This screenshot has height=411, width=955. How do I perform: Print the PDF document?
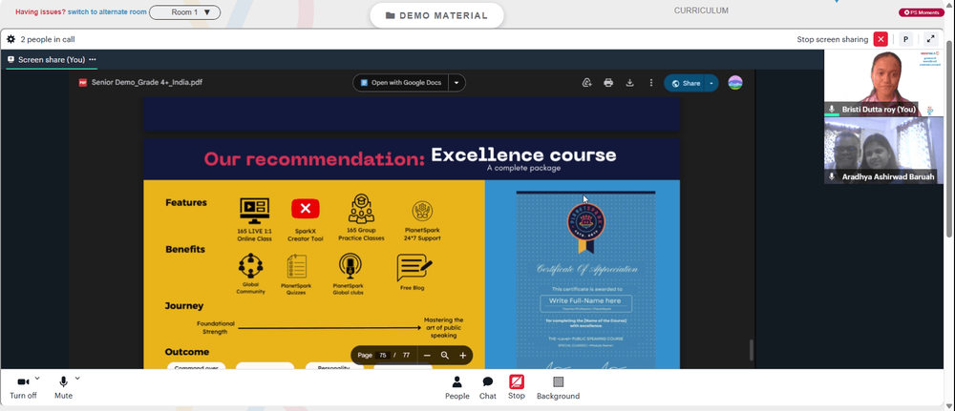click(608, 83)
